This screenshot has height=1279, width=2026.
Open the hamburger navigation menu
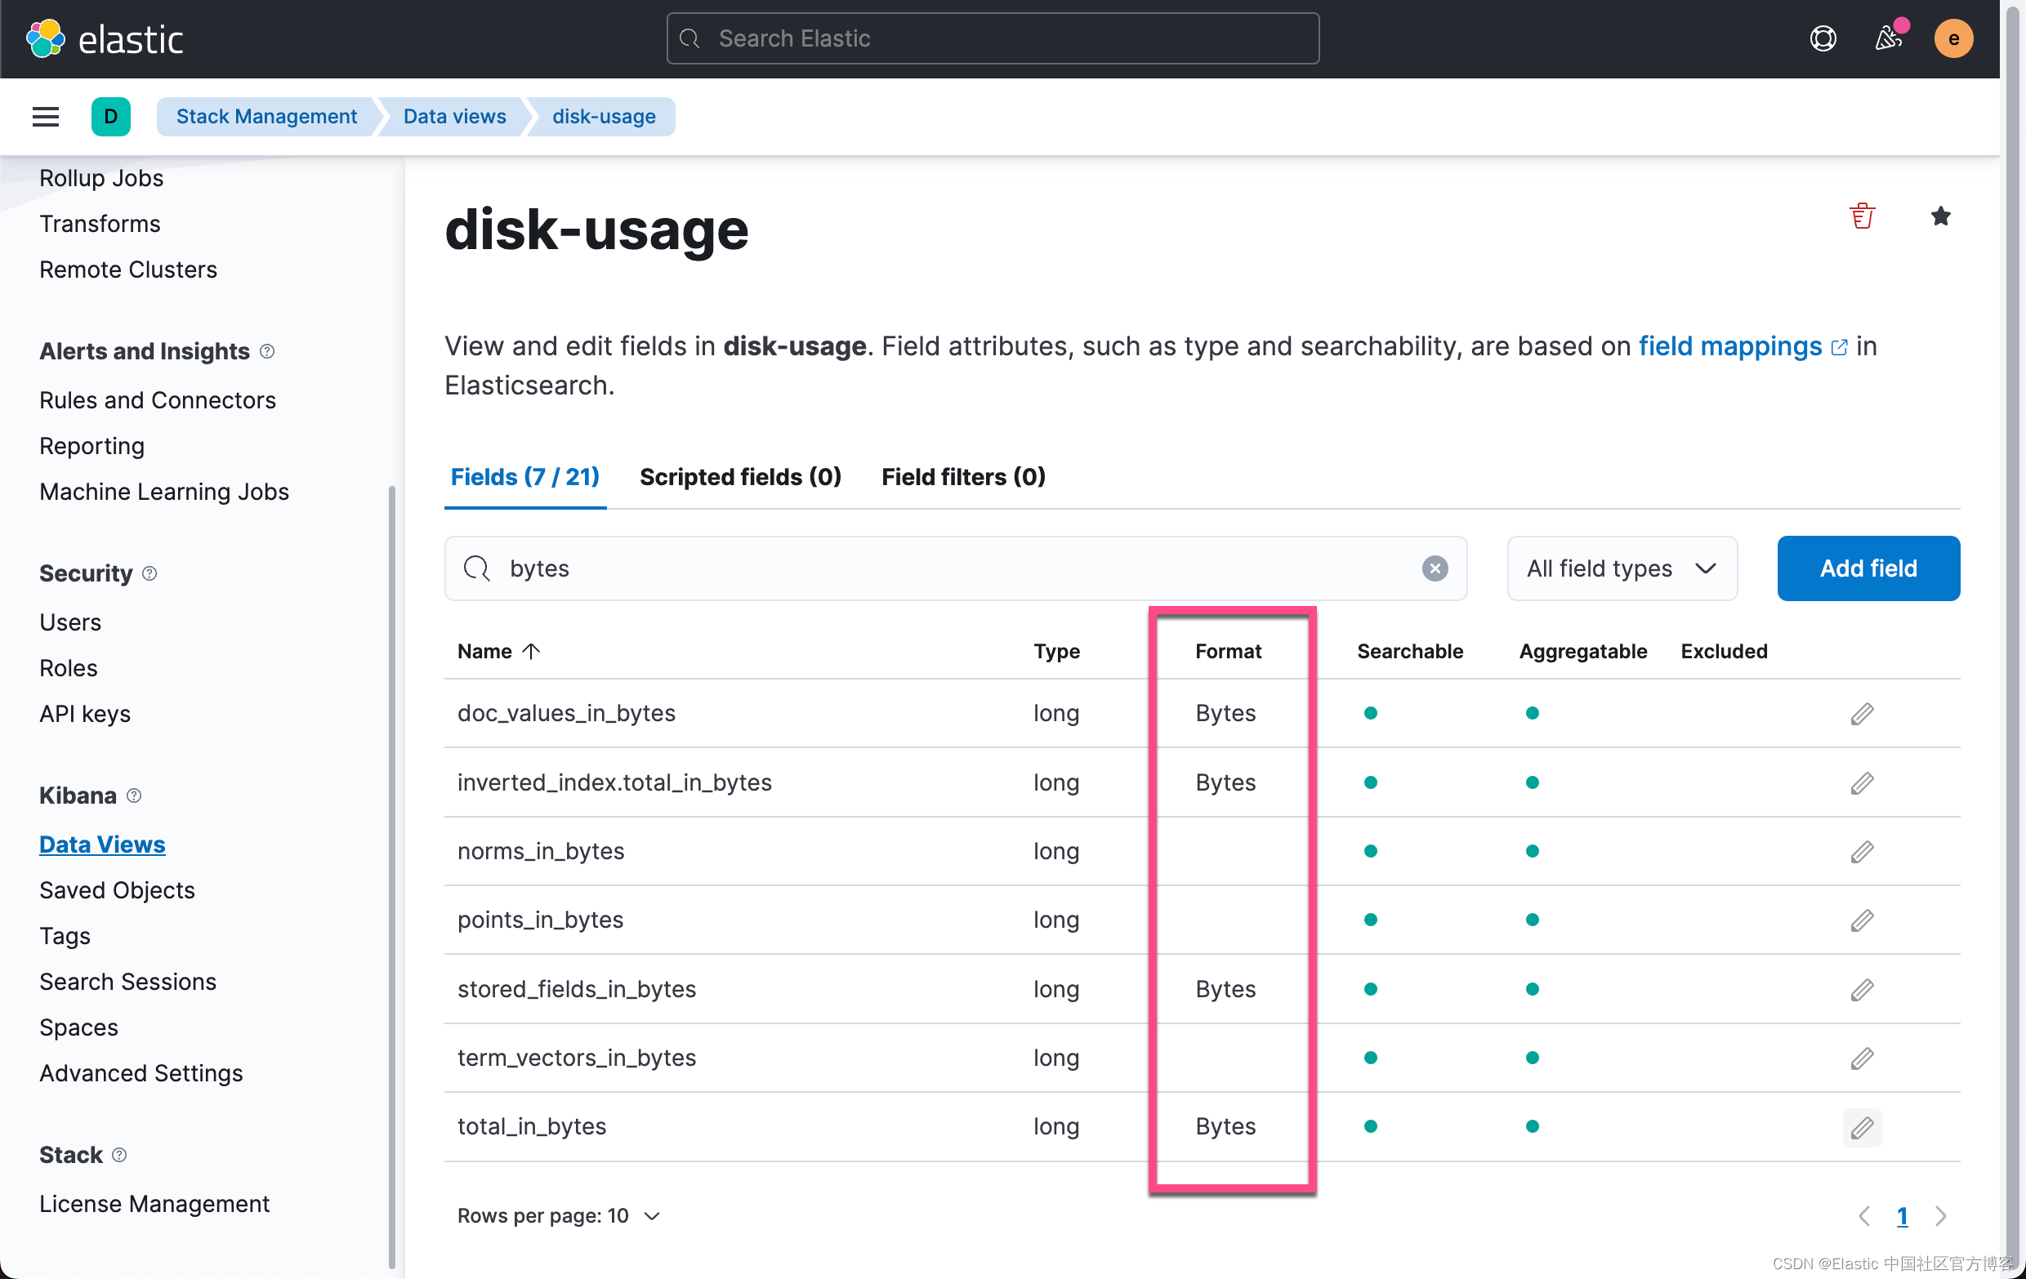[x=46, y=116]
